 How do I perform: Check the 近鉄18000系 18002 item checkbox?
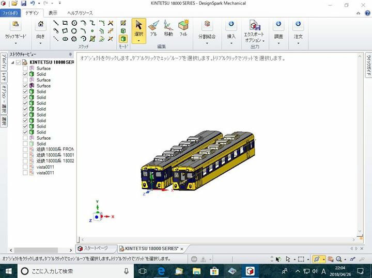[x=25, y=161]
